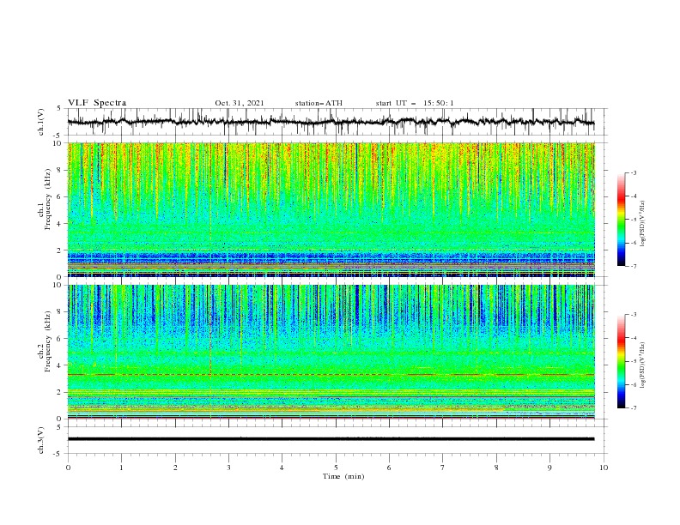Click the "Time (min)" x-axis label
680x525 pixels.
coord(343,476)
